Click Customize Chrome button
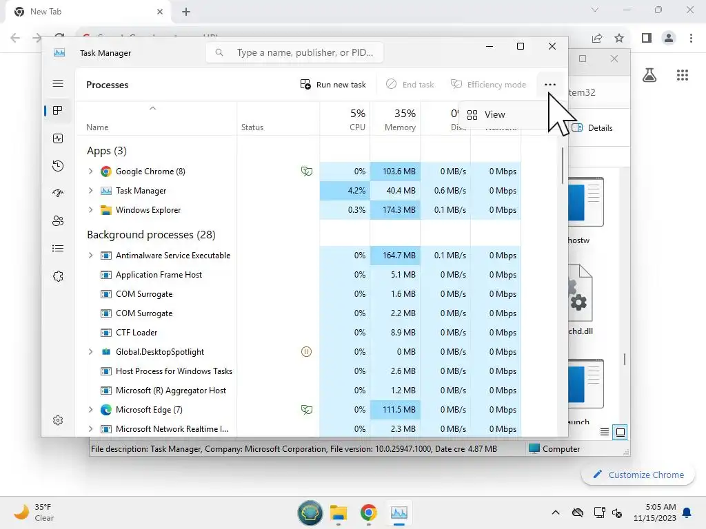The width and height of the screenshot is (706, 529). tap(638, 475)
